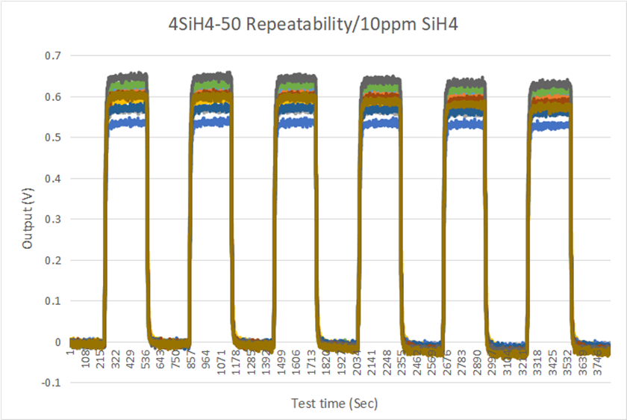Click the top of the sixth (last) pulse
The height and width of the screenshot is (420, 627).
[x=551, y=82]
